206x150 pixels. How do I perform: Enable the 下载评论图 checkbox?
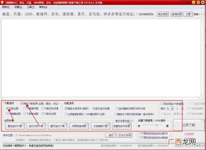point(42,114)
